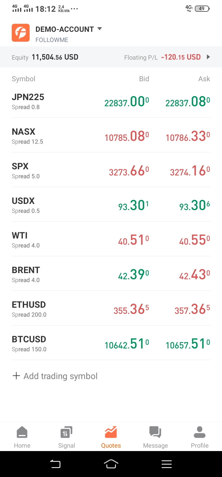Tap the FOLLOWME orange logo icon
This screenshot has width=222, height=477.
pos(21,33)
